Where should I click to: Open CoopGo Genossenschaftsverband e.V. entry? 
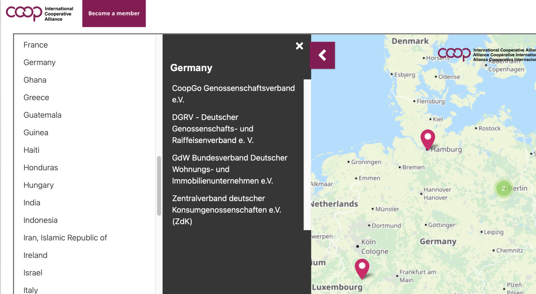pos(233,94)
